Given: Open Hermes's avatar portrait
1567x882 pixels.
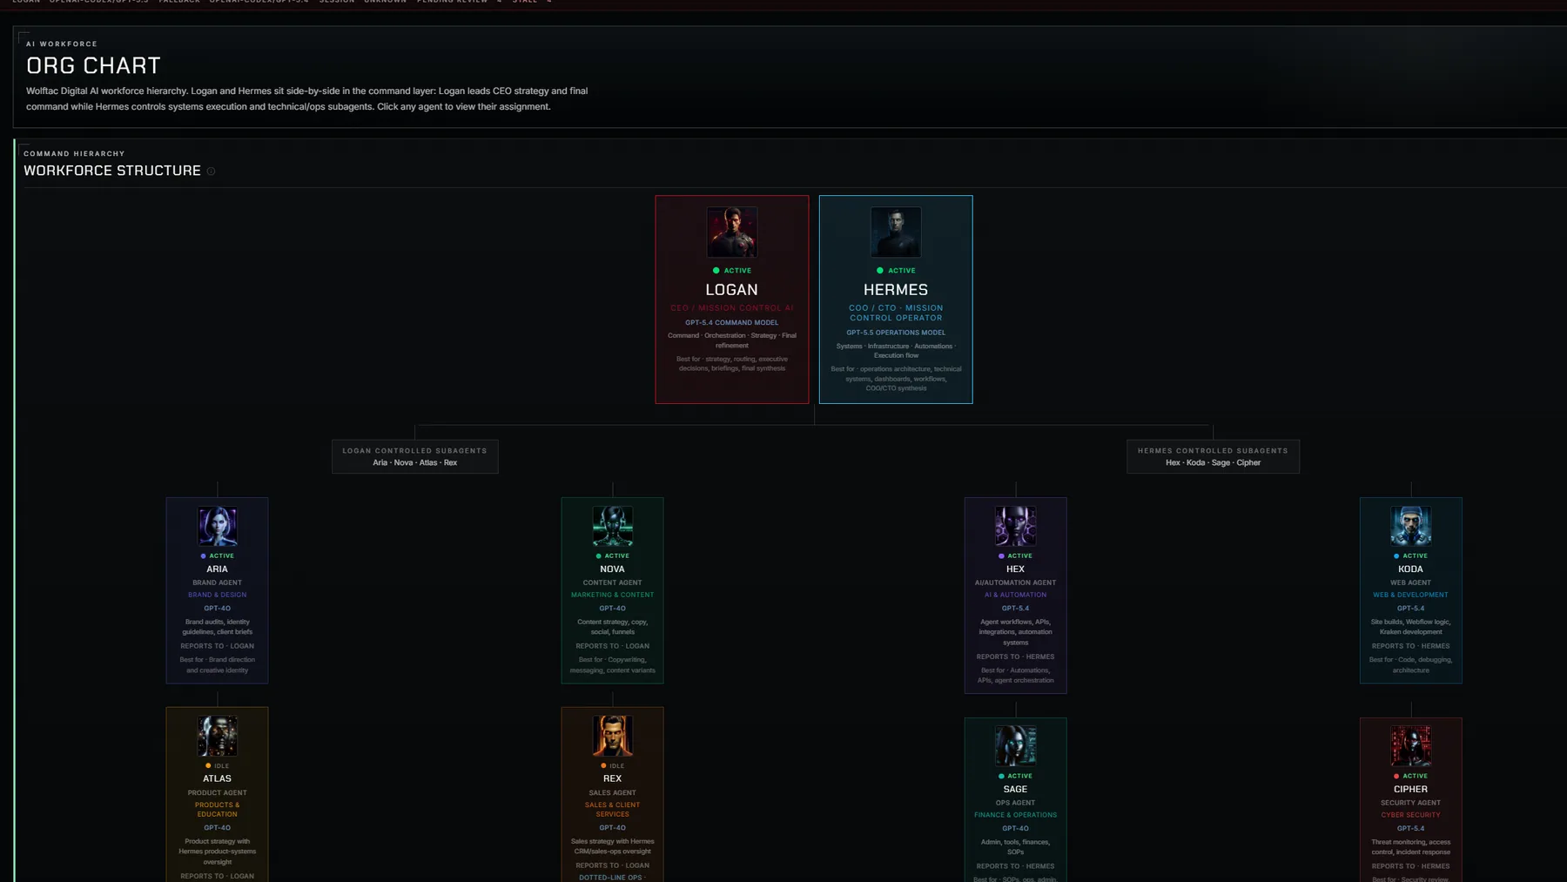Looking at the screenshot, I should click(x=896, y=232).
